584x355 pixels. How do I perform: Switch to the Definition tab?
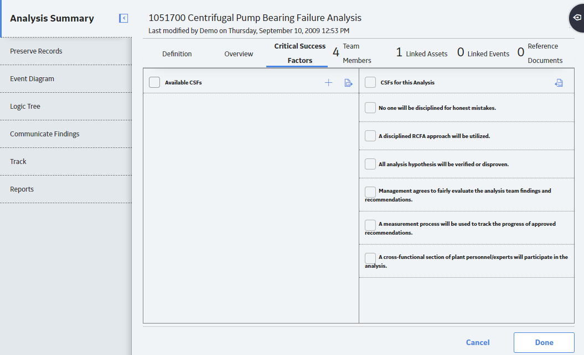177,54
